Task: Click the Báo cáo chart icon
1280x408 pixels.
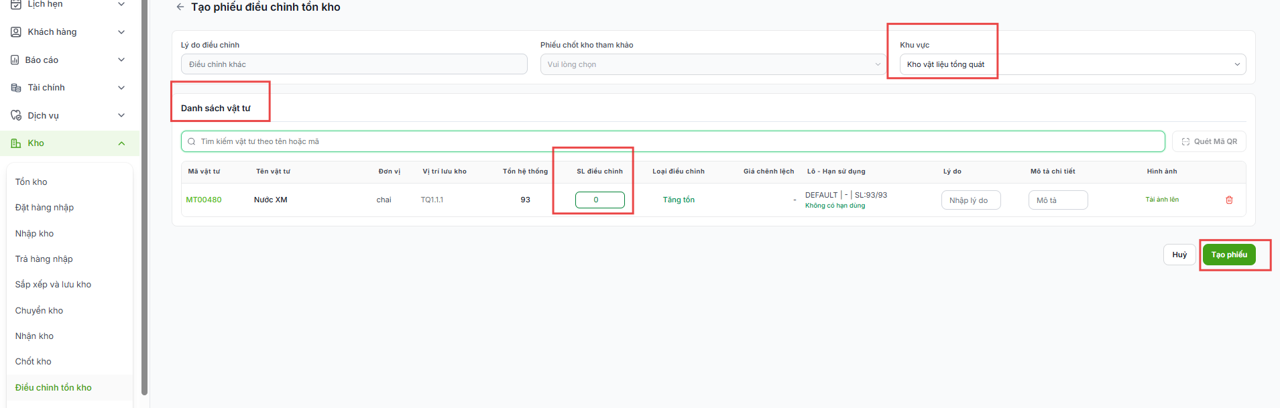Action: [15, 60]
